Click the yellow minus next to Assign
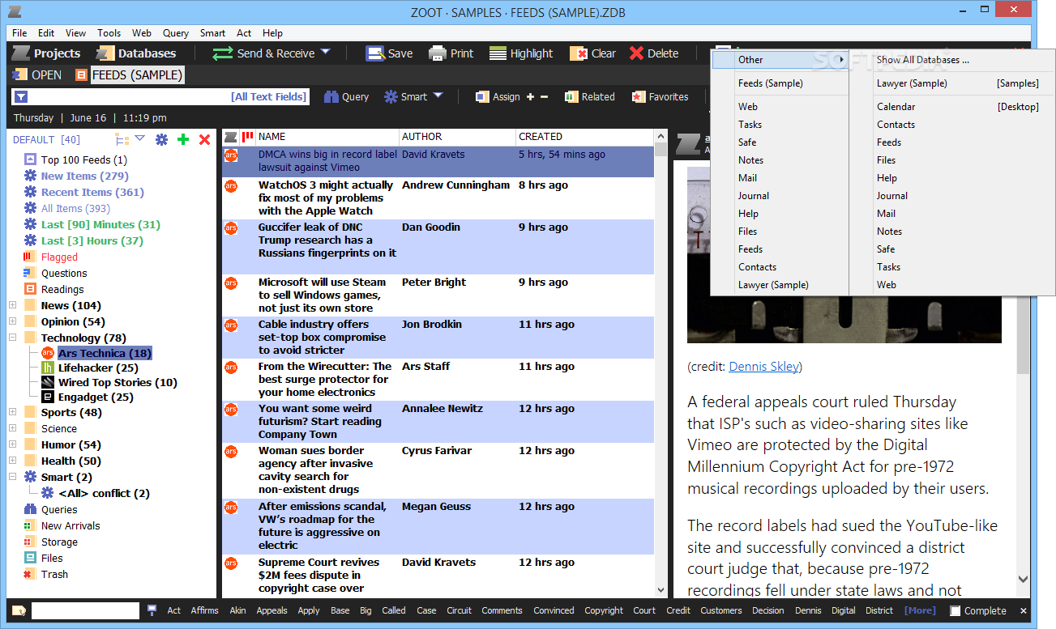The height and width of the screenshot is (629, 1056). pyautogui.click(x=544, y=96)
